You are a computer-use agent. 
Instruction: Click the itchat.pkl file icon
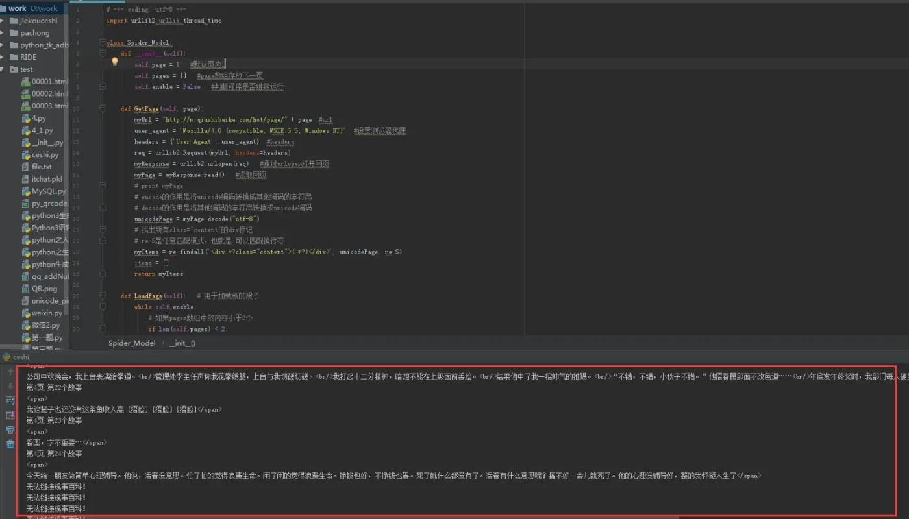[25, 179]
